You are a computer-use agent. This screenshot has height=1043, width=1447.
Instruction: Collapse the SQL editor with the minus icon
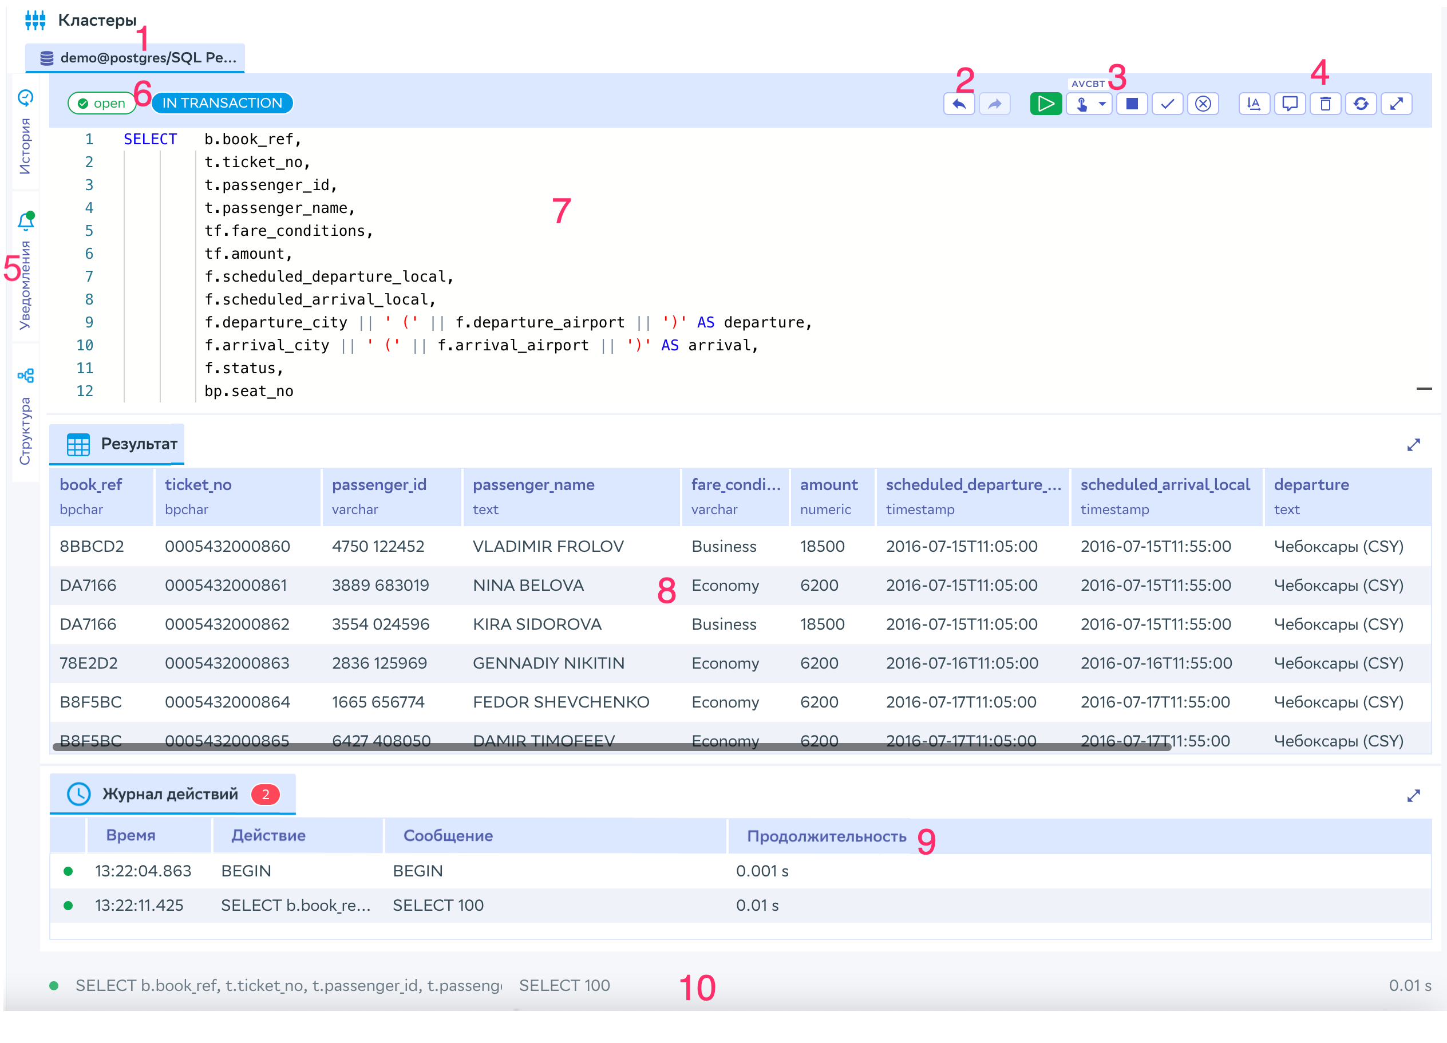1424,389
